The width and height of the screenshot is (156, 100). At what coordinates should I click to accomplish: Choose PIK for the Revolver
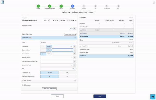[x=67, y=73]
